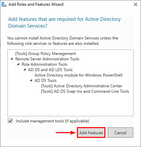The width and height of the screenshot is (141, 147).
Task: Click the wizard server icon in title bar
Action: [x=4, y=4]
